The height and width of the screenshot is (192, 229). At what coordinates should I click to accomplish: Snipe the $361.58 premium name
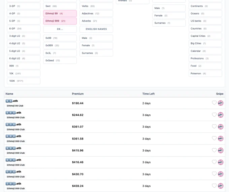point(221,139)
